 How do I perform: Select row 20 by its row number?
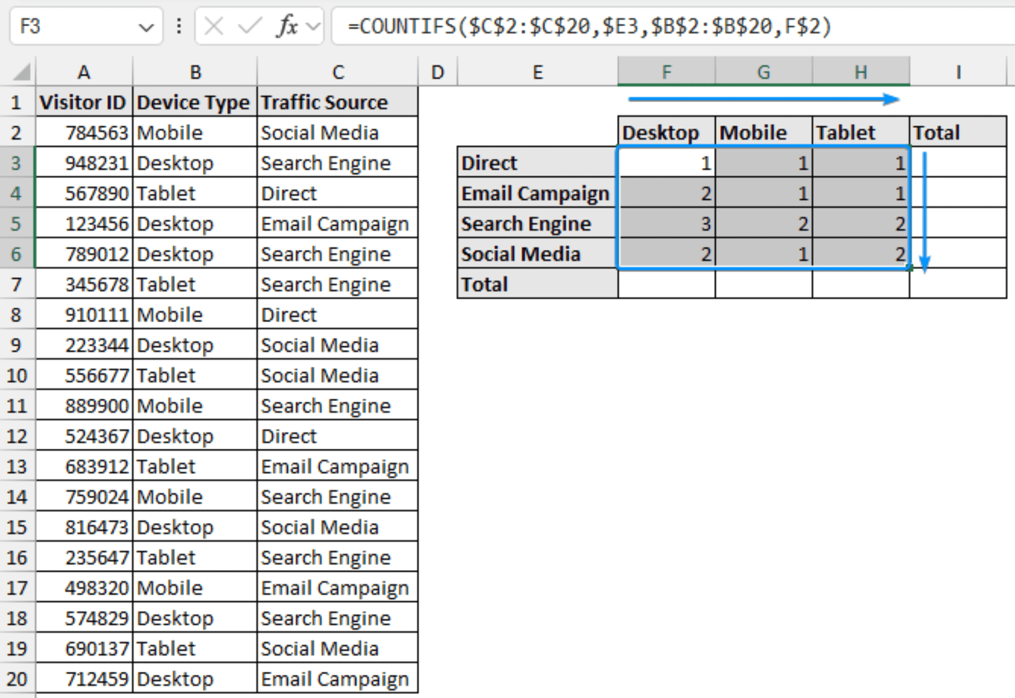click(x=16, y=679)
